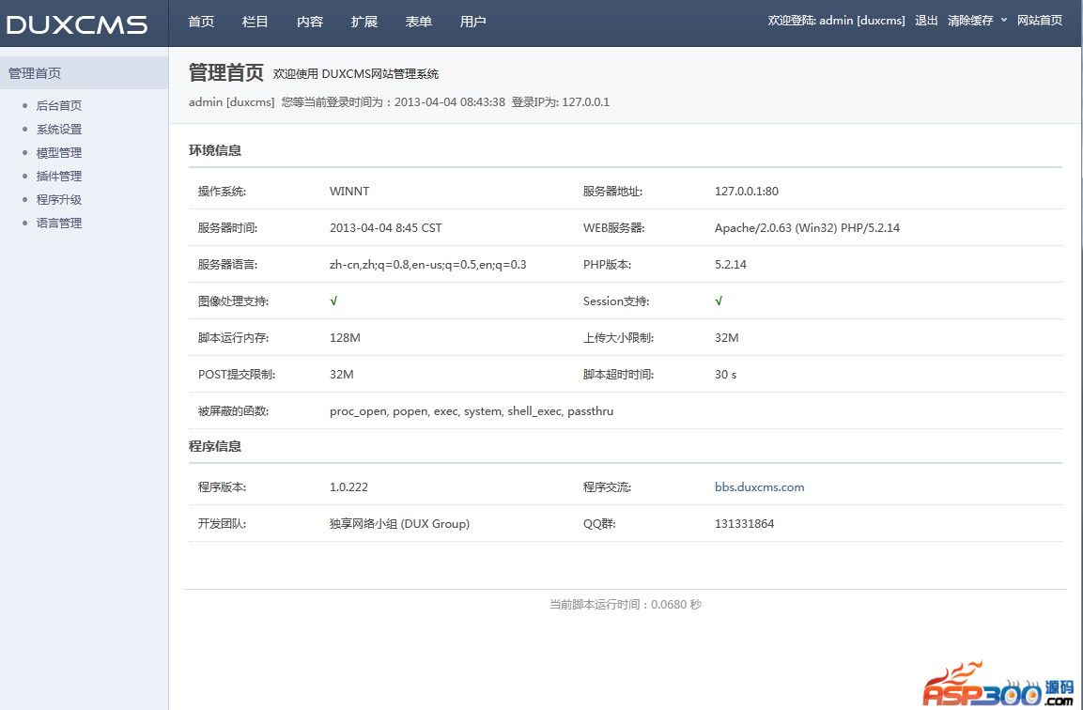Screen dimensions: 1083x710
Task: Open the 表单 menu item
Action: click(x=419, y=22)
